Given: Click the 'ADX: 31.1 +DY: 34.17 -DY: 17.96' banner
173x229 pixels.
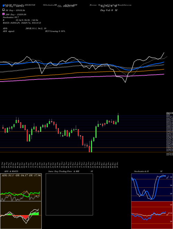Looking at the screenshot, I should pyautogui.click(x=21, y=175).
